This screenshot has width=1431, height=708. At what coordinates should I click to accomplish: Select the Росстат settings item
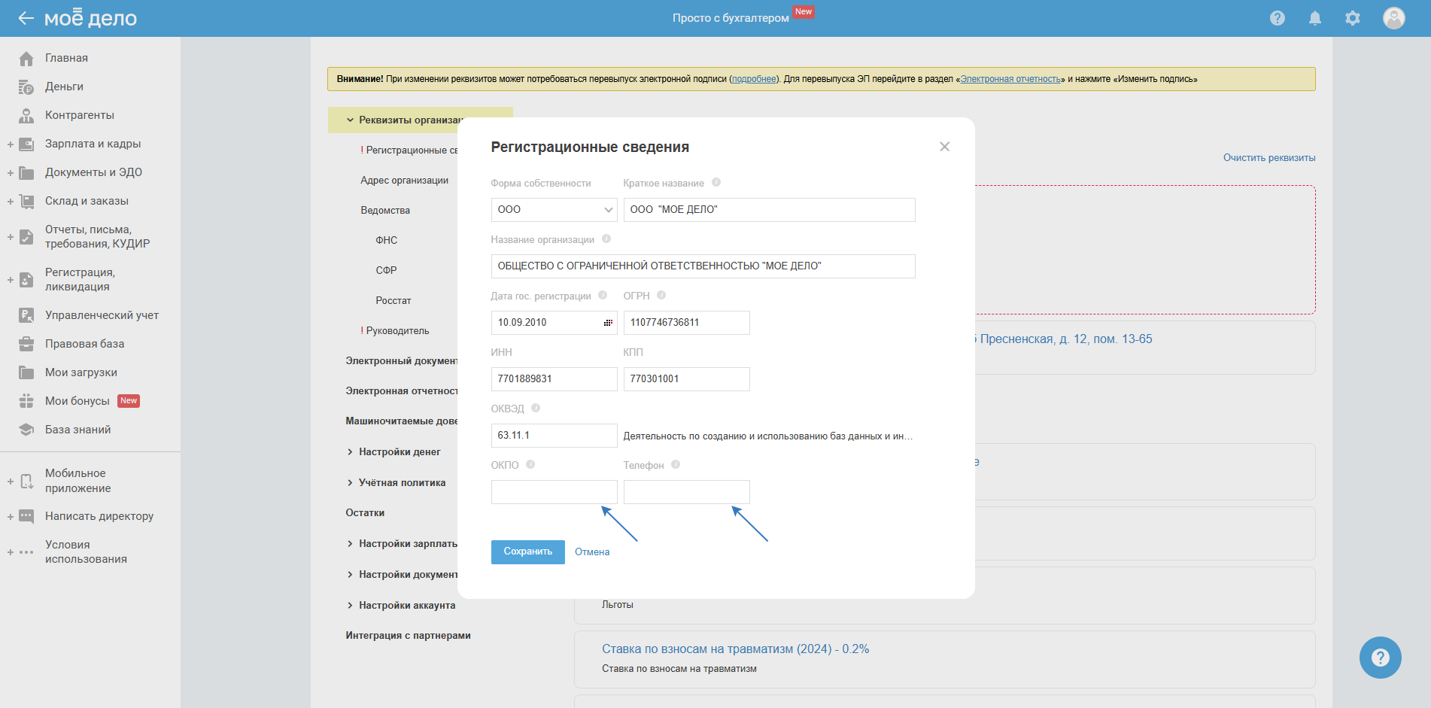click(393, 300)
